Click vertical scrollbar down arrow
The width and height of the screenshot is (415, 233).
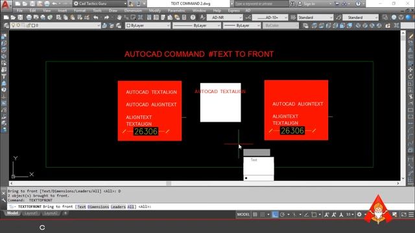tap(403, 179)
